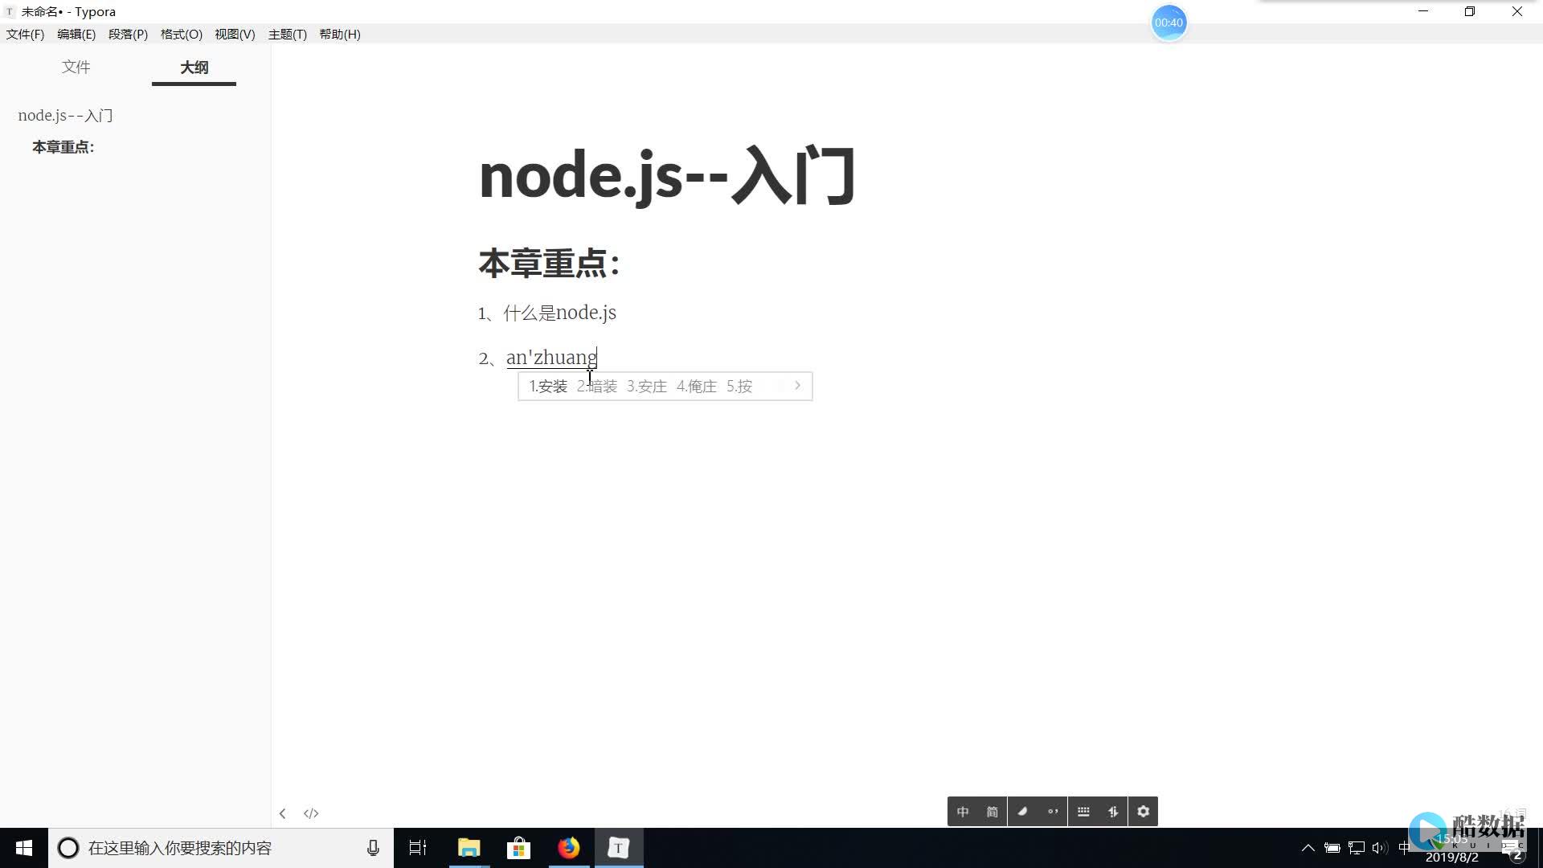Open Firefox from taskbar

tap(569, 848)
